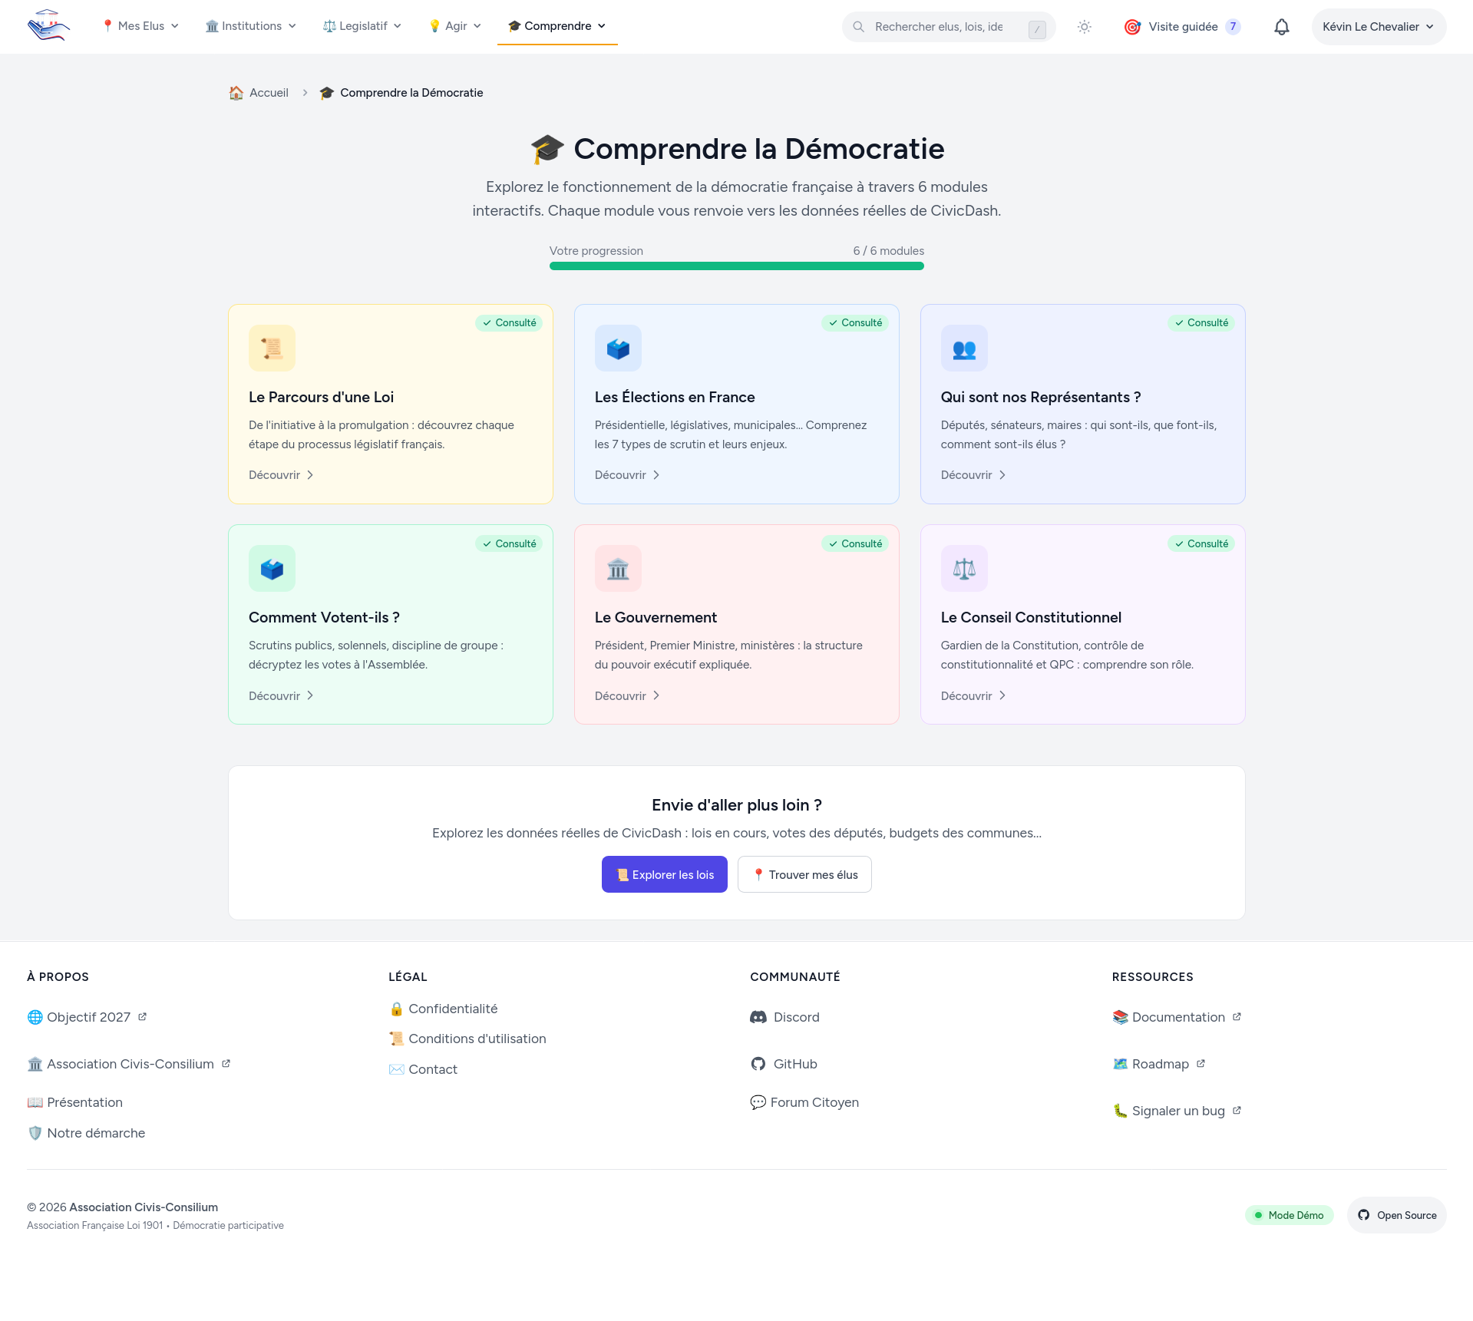Viewport: 1473px width, 1321px height.
Task: Click the home icon in breadcrumb
Action: (236, 93)
